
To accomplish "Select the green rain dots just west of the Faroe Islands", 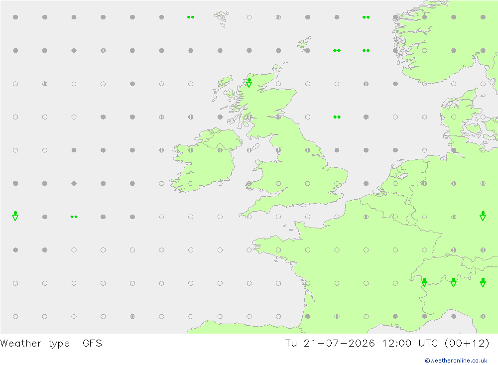I will tap(191, 17).
